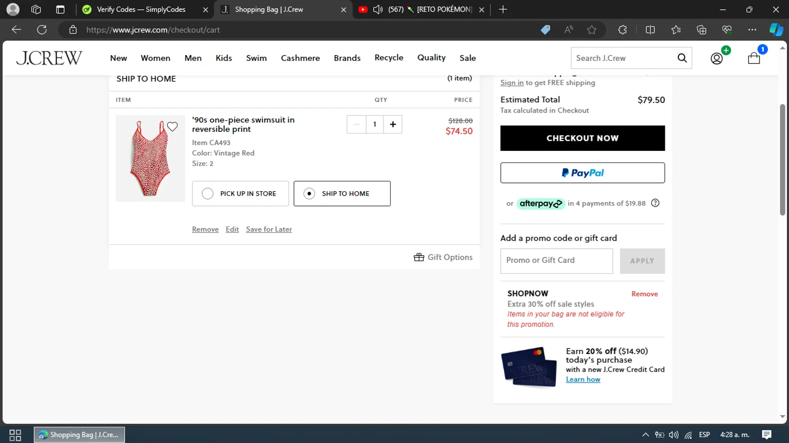Open the account profile icon
789x443 pixels.
coord(716,58)
